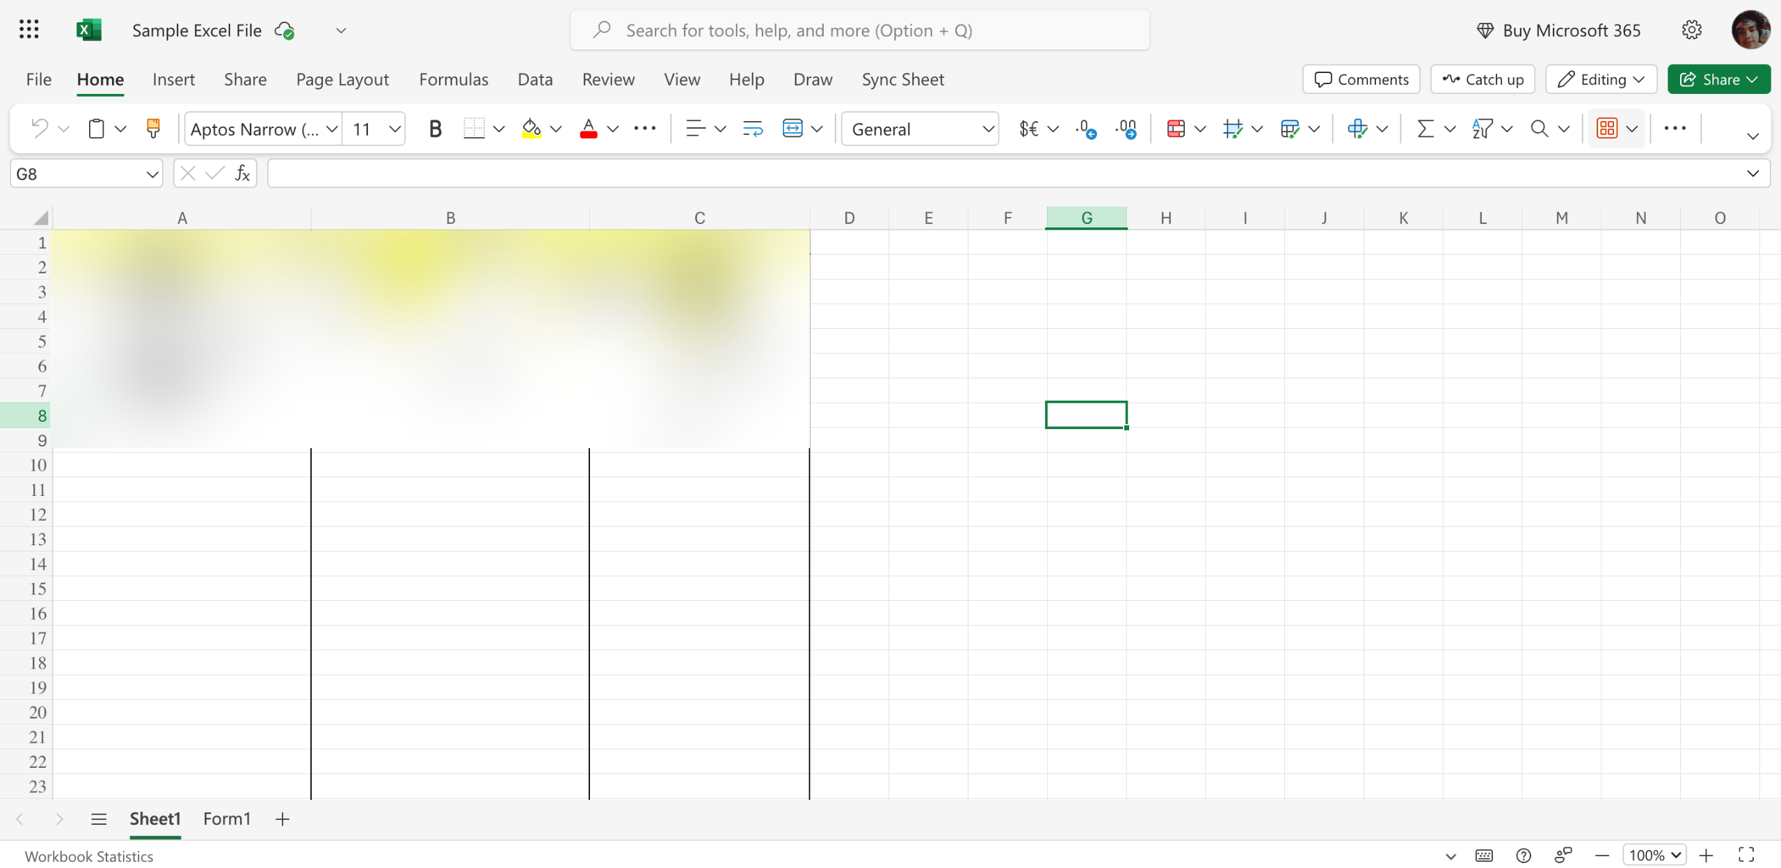Image resolution: width=1781 pixels, height=868 pixels.
Task: Click the Sort & Filter icon
Action: tap(1482, 129)
